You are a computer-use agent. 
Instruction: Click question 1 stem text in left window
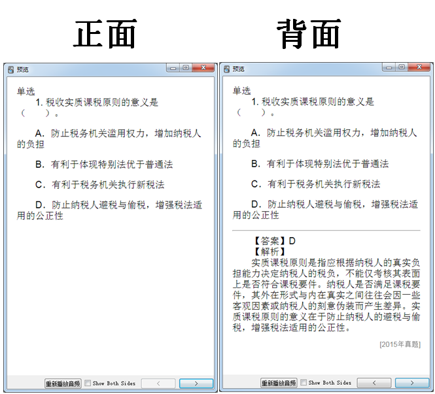coord(88,108)
